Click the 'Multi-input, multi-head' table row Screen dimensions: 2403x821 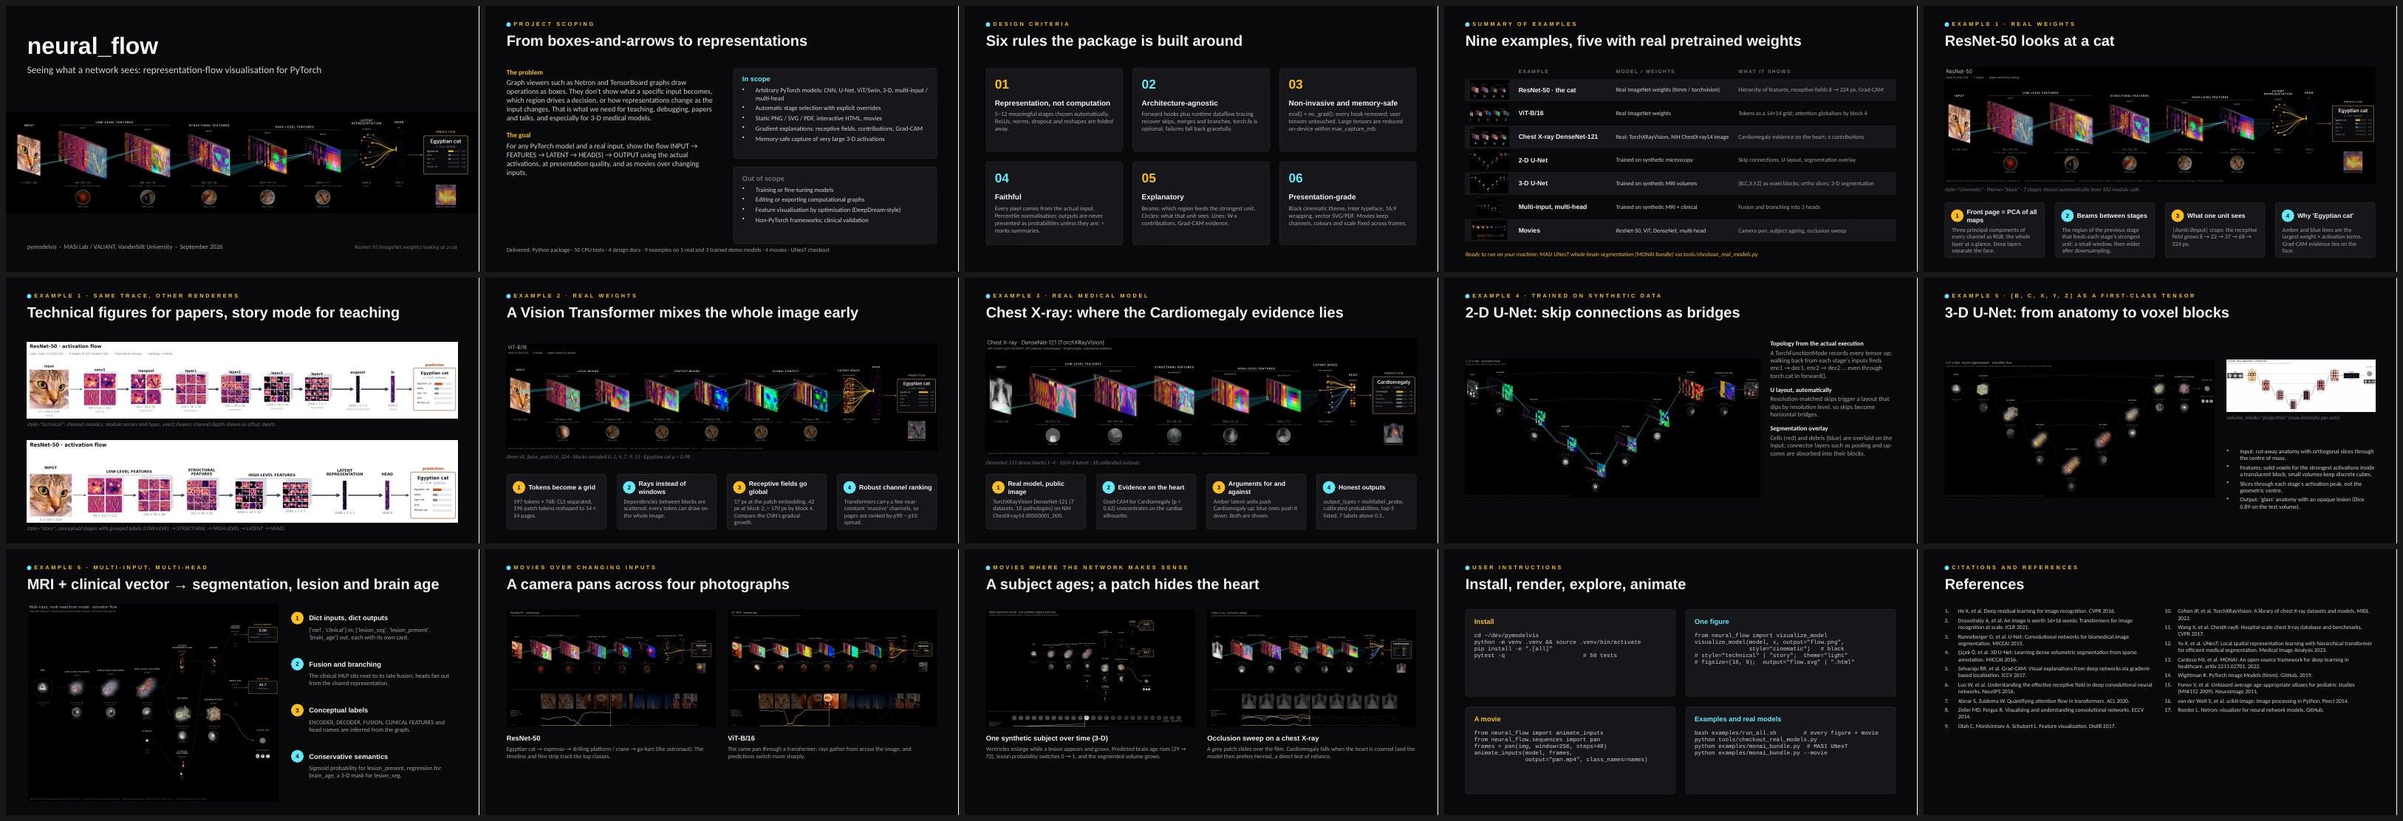1680,207
